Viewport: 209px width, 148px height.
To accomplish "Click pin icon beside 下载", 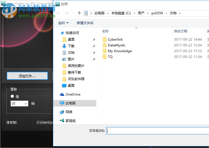I will [x=94, y=46].
